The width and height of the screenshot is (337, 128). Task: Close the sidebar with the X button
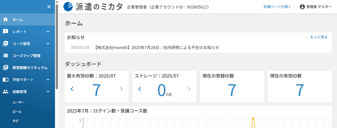point(49,7)
